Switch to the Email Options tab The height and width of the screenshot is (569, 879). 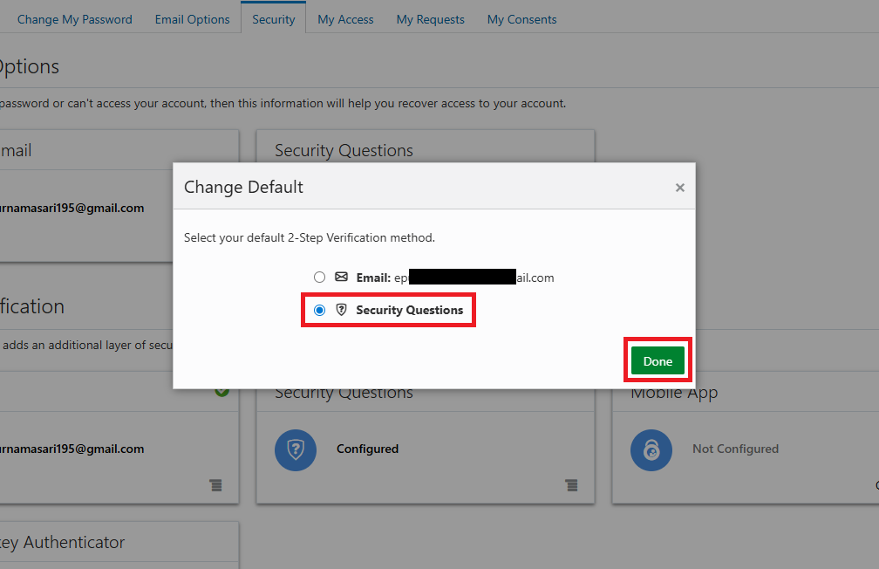click(x=192, y=20)
